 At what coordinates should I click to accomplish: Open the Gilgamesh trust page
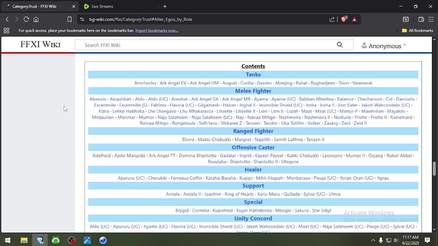point(208,105)
